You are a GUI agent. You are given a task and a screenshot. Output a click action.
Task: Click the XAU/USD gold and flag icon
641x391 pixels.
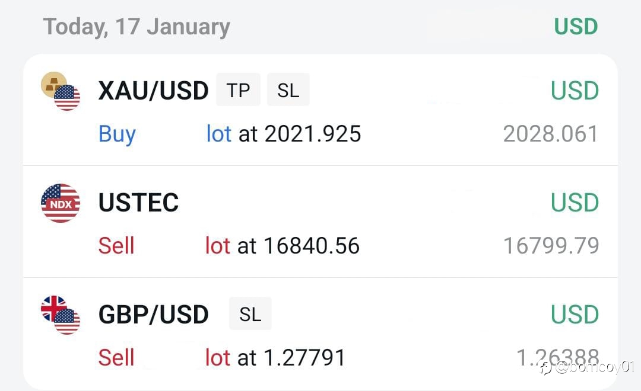[x=61, y=91]
